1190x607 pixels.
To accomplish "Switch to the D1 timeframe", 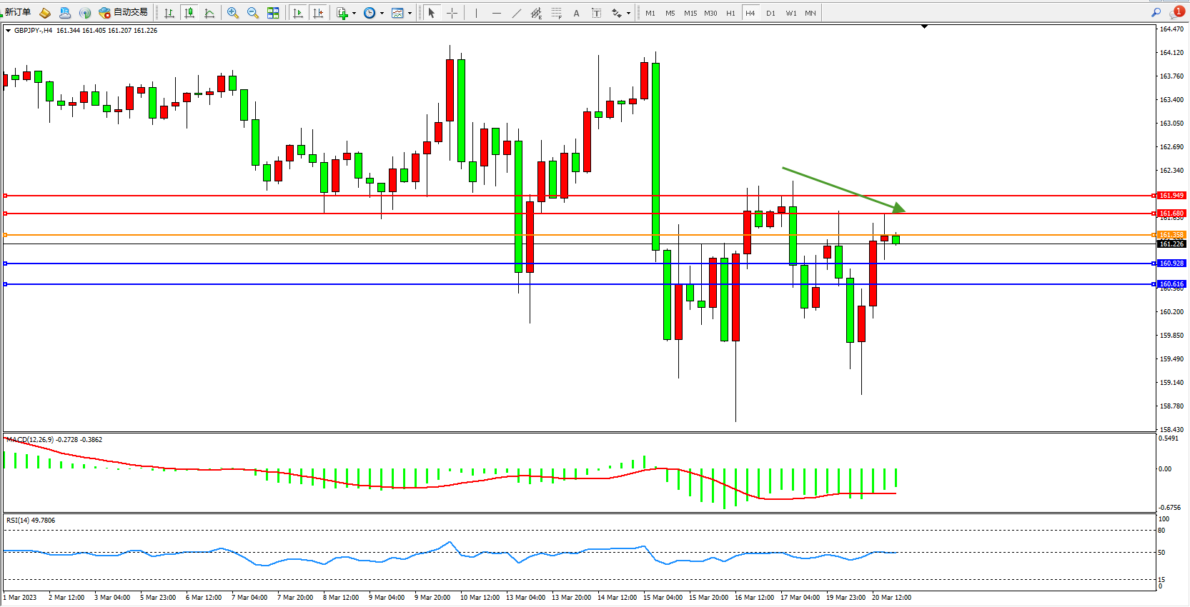I will click(770, 13).
